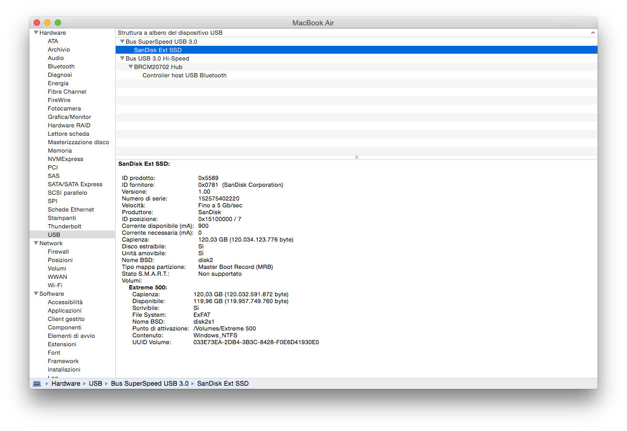Select Memoria in the sidebar
This screenshot has height=431, width=627.
click(60, 151)
